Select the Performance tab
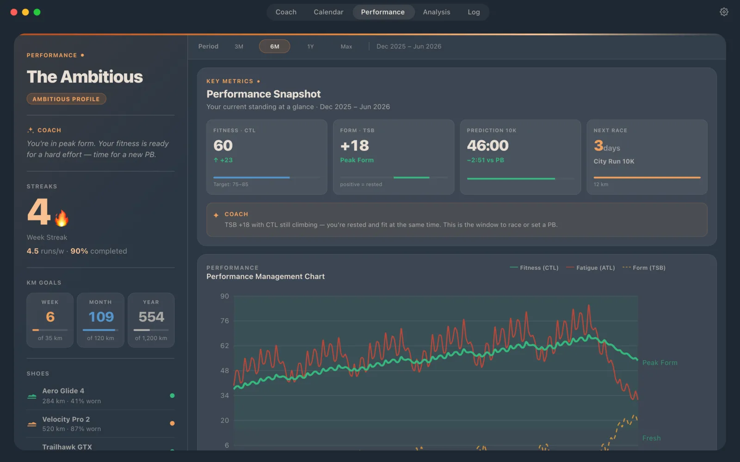 tap(382, 12)
